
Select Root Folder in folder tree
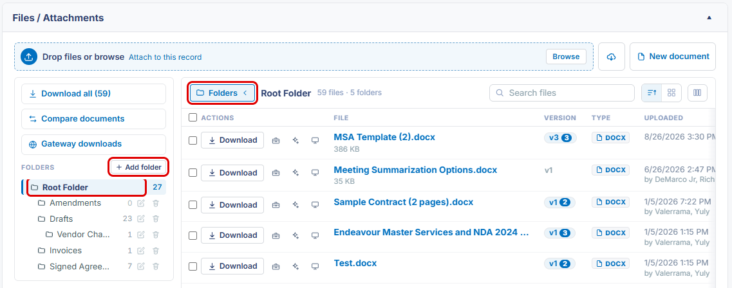click(93, 187)
